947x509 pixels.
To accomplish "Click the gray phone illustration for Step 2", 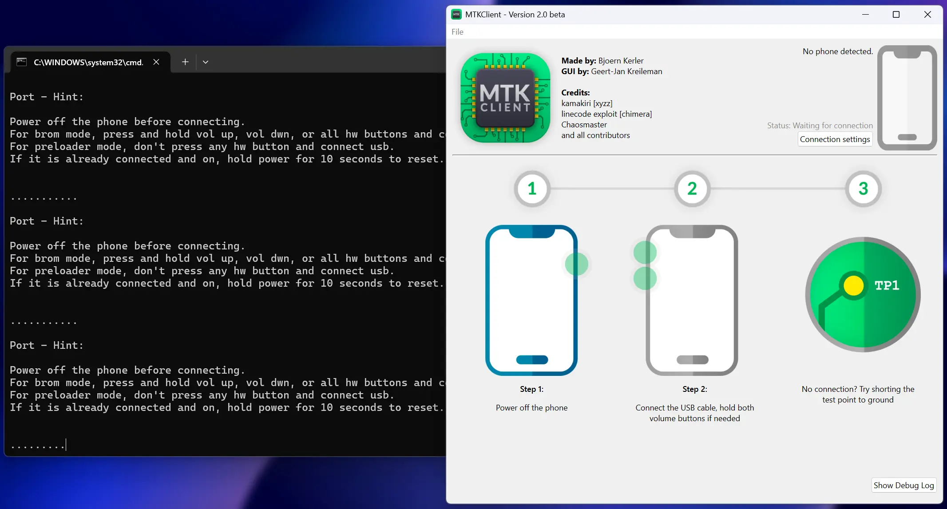I will 692,300.
